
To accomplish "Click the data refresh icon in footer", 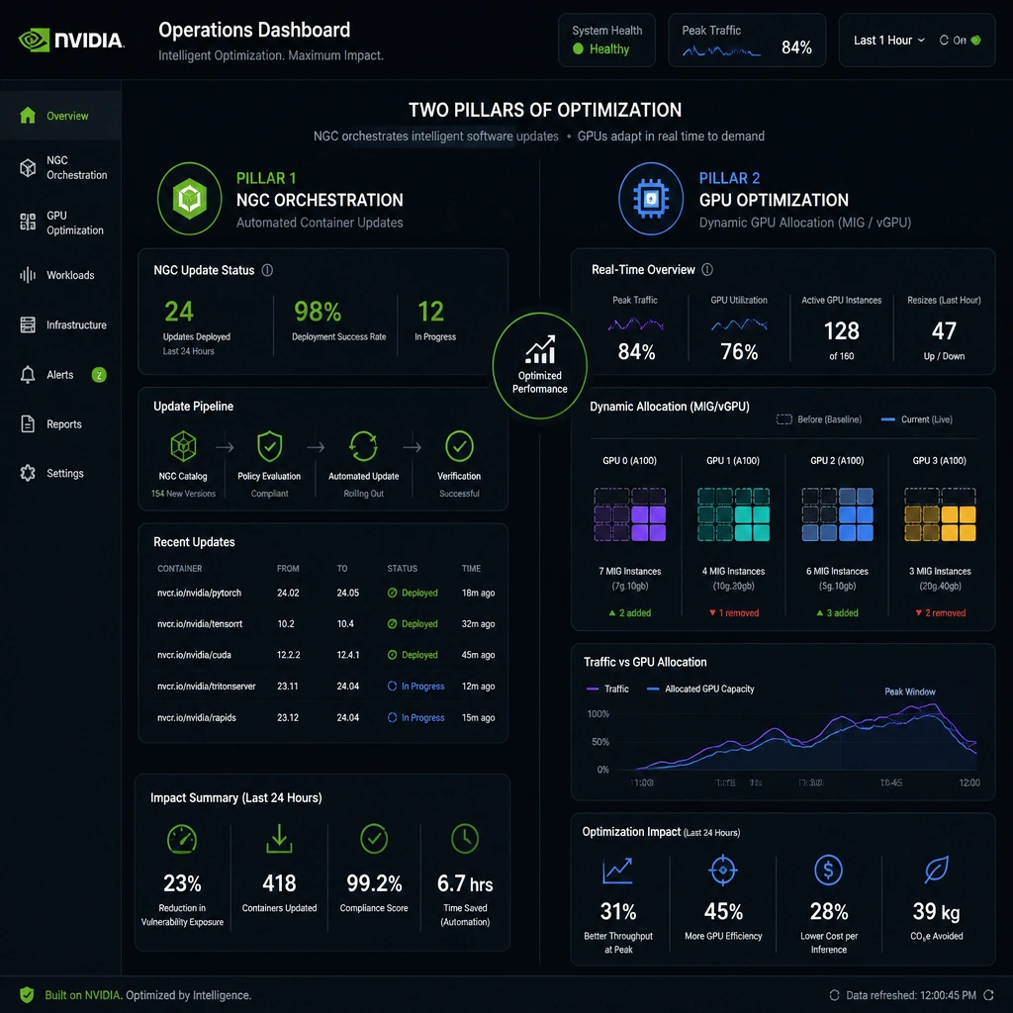I will tap(988, 995).
